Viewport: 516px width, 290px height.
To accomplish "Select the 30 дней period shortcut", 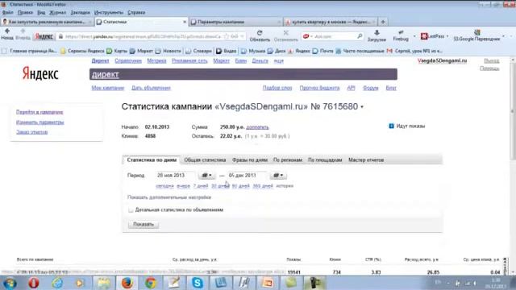I will pos(220,186).
